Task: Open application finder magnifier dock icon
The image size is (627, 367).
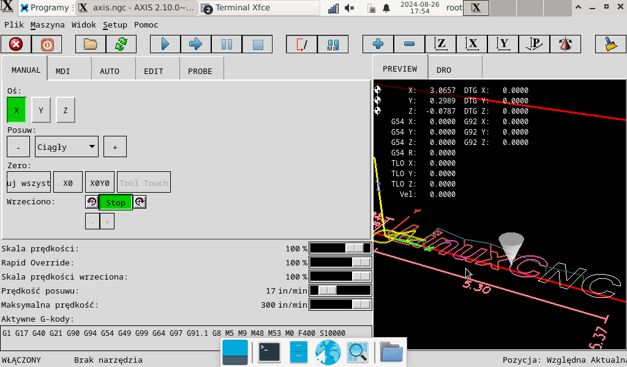Action: pos(358,352)
